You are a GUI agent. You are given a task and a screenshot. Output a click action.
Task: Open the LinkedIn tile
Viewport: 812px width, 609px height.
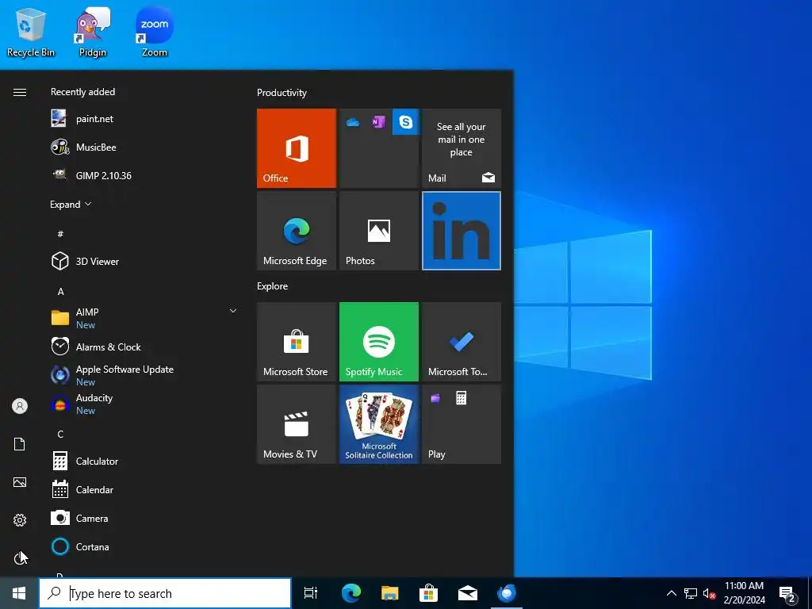[x=462, y=231]
